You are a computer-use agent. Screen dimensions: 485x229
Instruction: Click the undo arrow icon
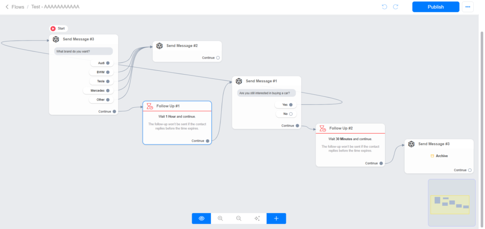point(385,7)
